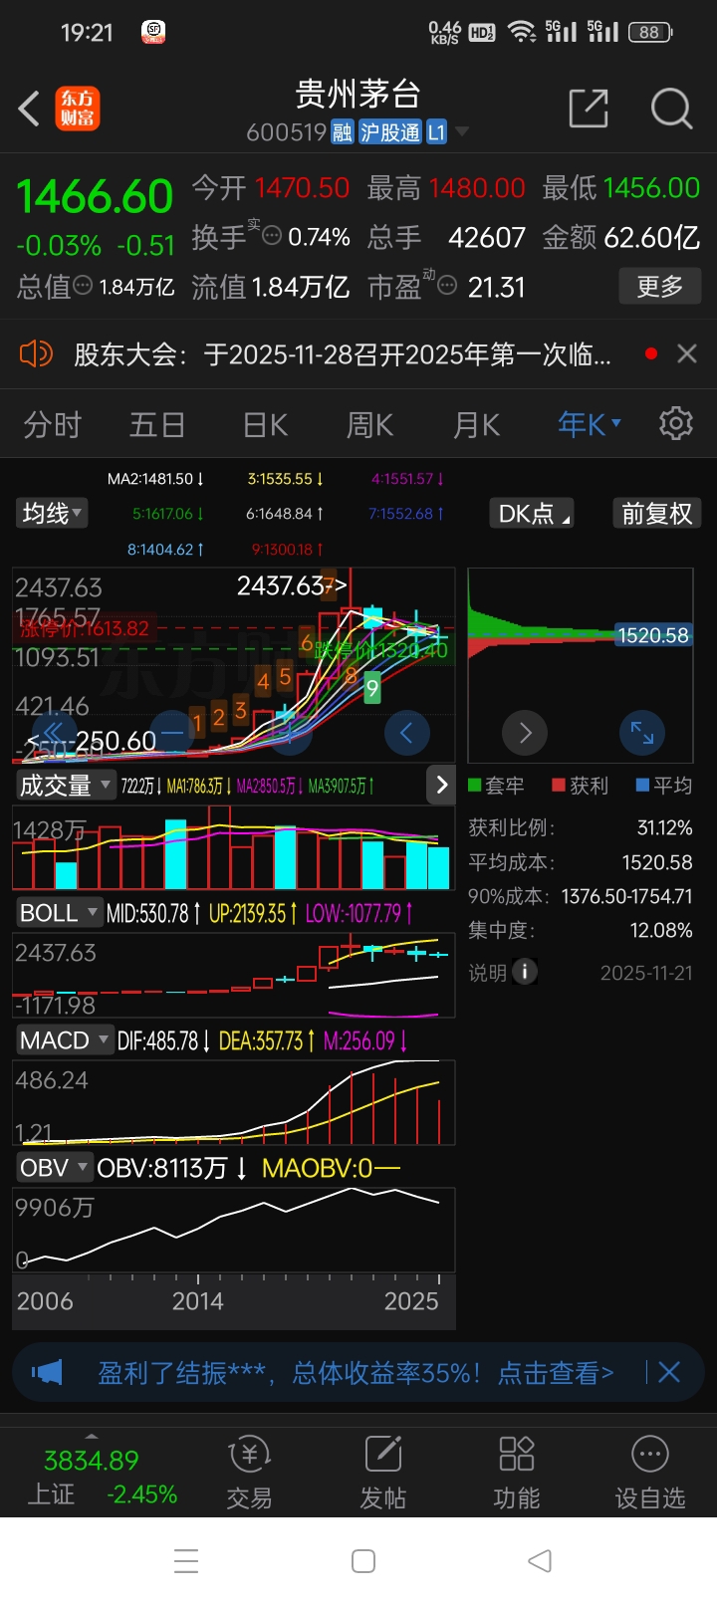
Task: Expand chip distribution fullscreen icon
Action: pos(642,734)
